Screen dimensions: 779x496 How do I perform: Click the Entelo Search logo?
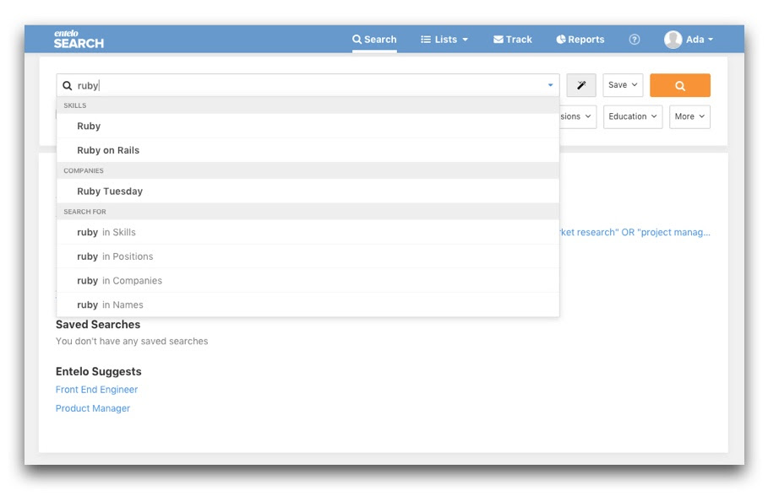pos(79,40)
